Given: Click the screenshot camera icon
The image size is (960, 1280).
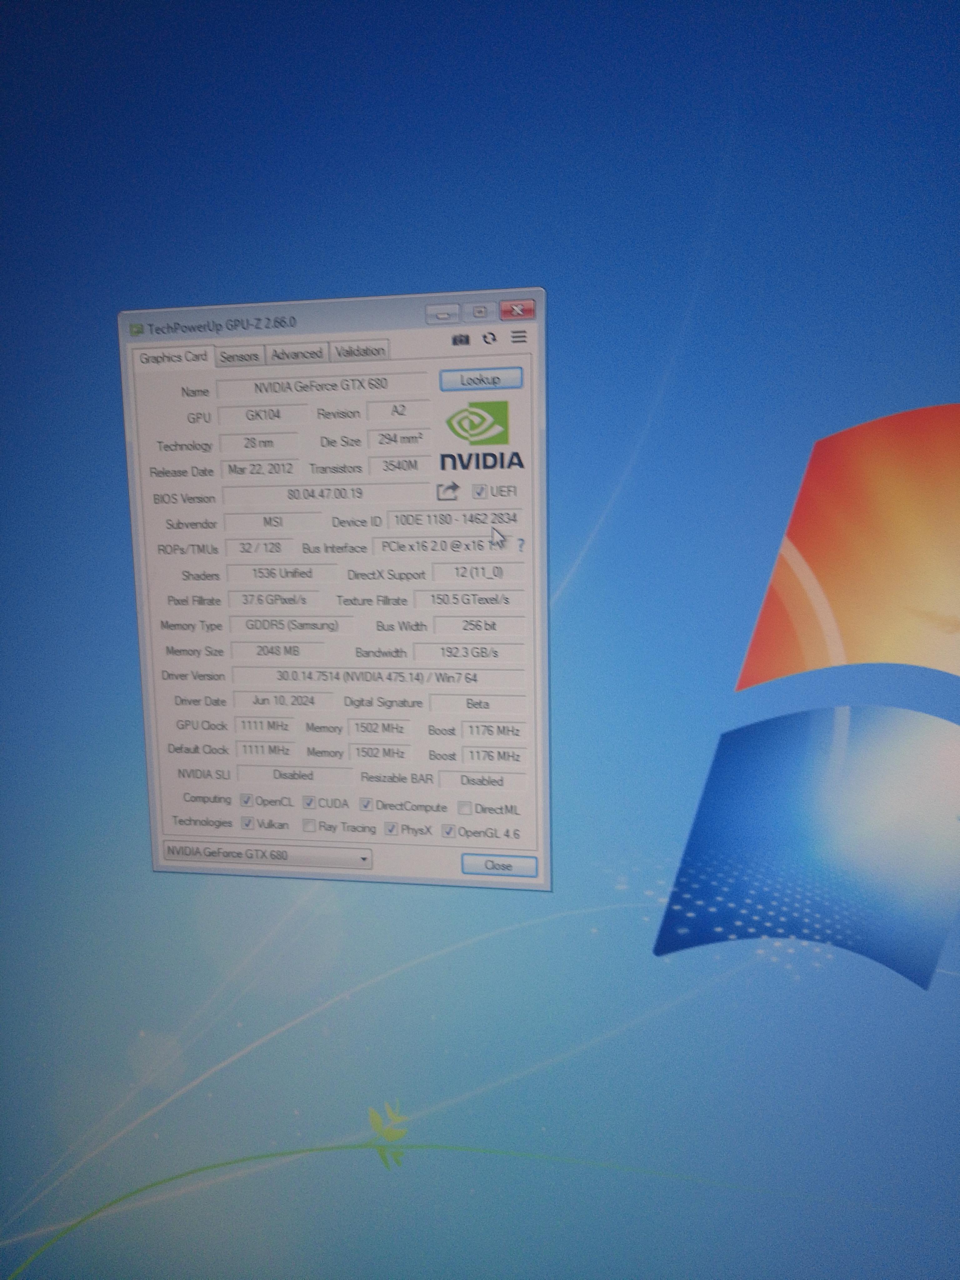Looking at the screenshot, I should [x=461, y=340].
